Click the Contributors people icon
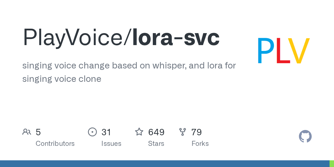 [x=27, y=132]
